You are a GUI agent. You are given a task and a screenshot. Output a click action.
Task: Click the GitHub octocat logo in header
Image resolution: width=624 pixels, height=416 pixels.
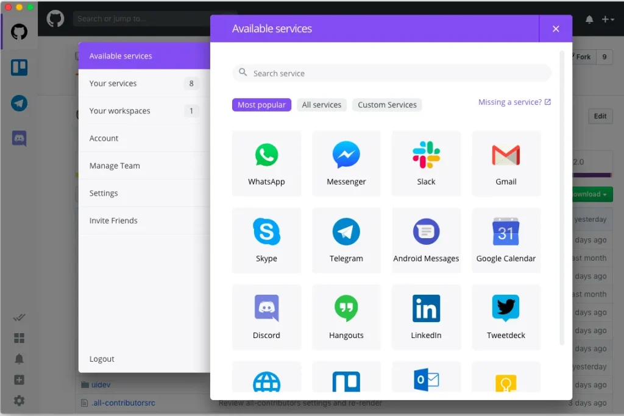[x=55, y=19]
